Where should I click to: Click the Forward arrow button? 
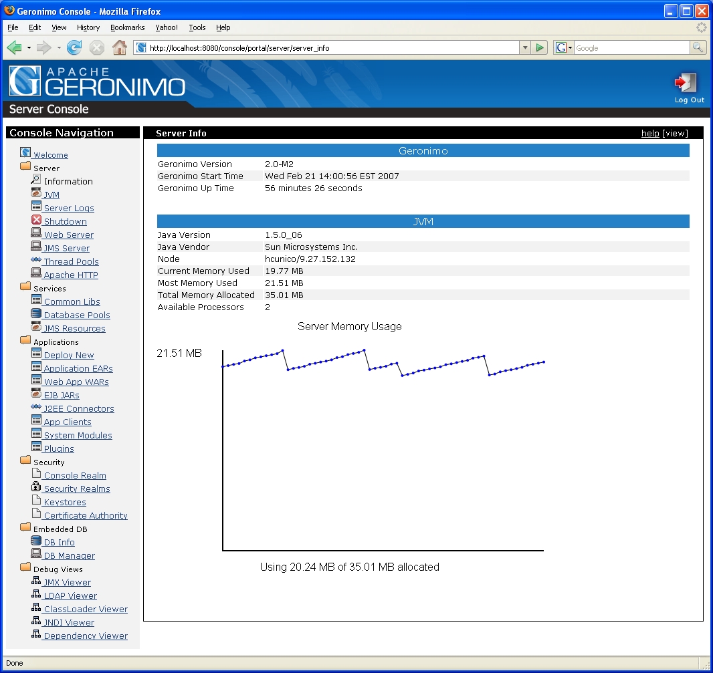[x=43, y=47]
